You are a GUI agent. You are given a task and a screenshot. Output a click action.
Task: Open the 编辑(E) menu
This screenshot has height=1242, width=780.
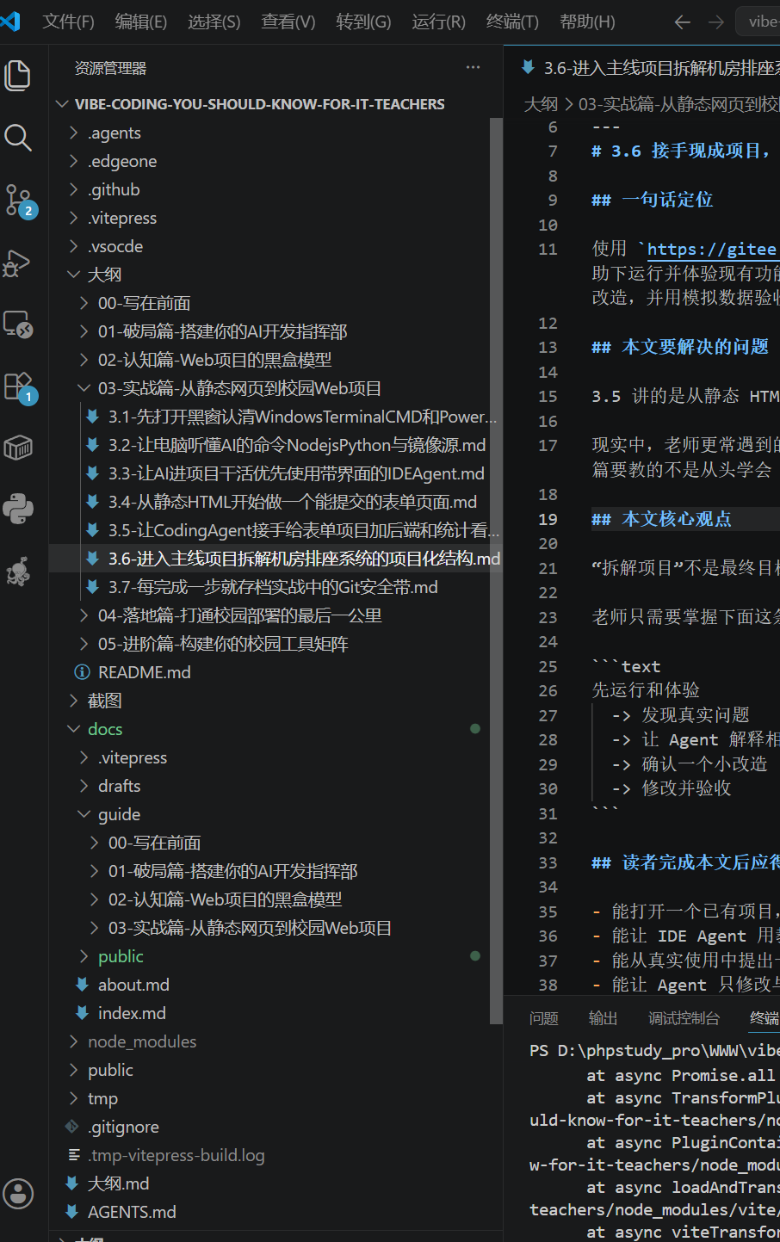(141, 22)
